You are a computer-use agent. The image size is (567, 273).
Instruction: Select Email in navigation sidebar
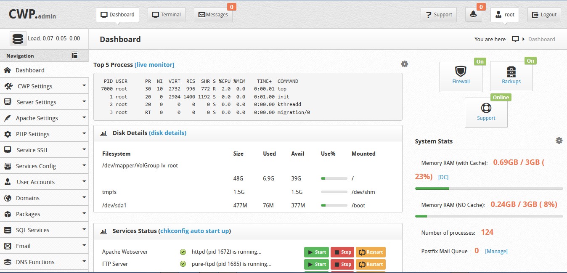[44, 246]
